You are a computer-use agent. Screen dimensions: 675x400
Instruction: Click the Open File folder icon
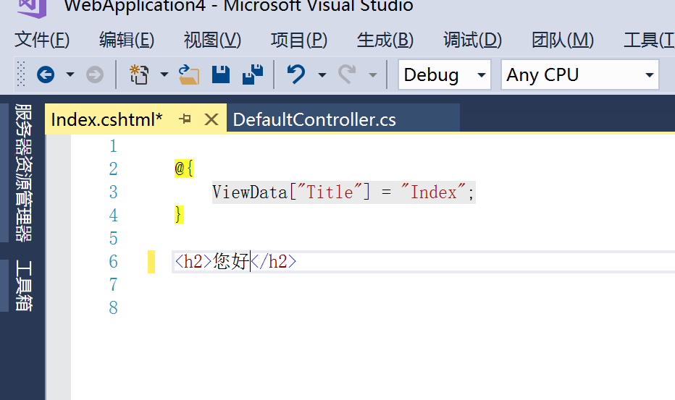(189, 75)
